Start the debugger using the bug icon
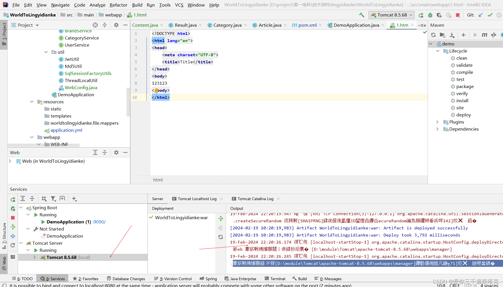Screen dimensions: 503x287 [430, 15]
